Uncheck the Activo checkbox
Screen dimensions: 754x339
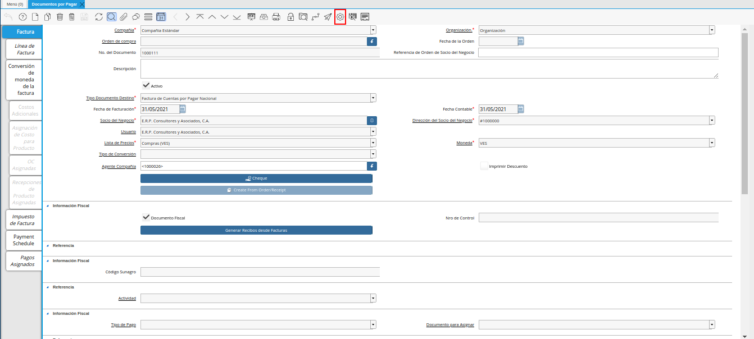click(146, 85)
